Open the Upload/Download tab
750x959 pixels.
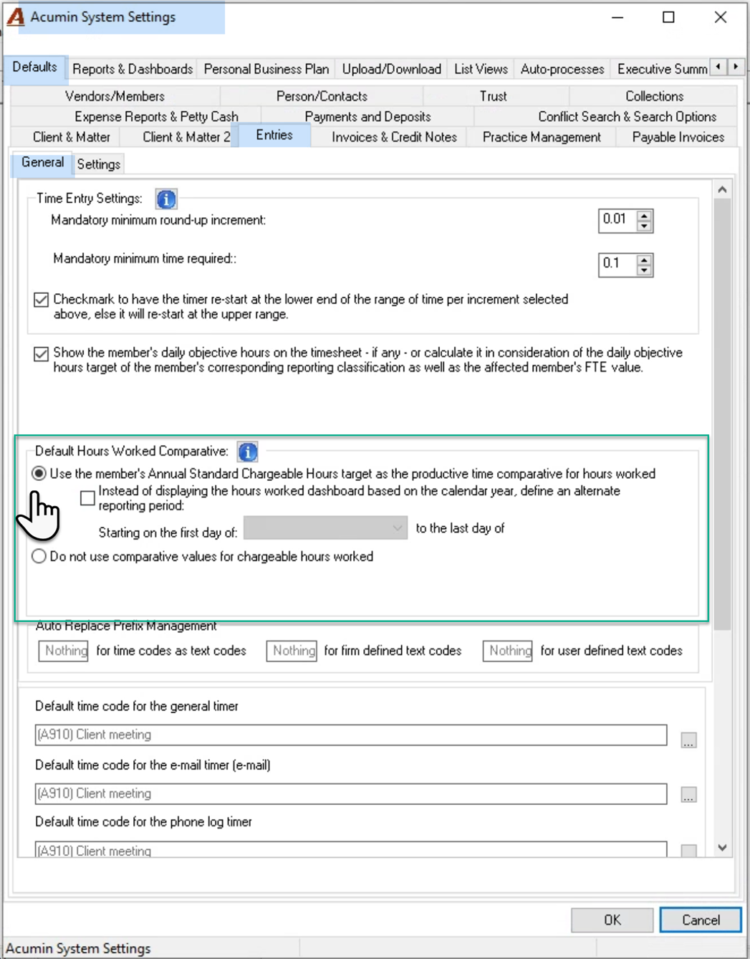391,69
